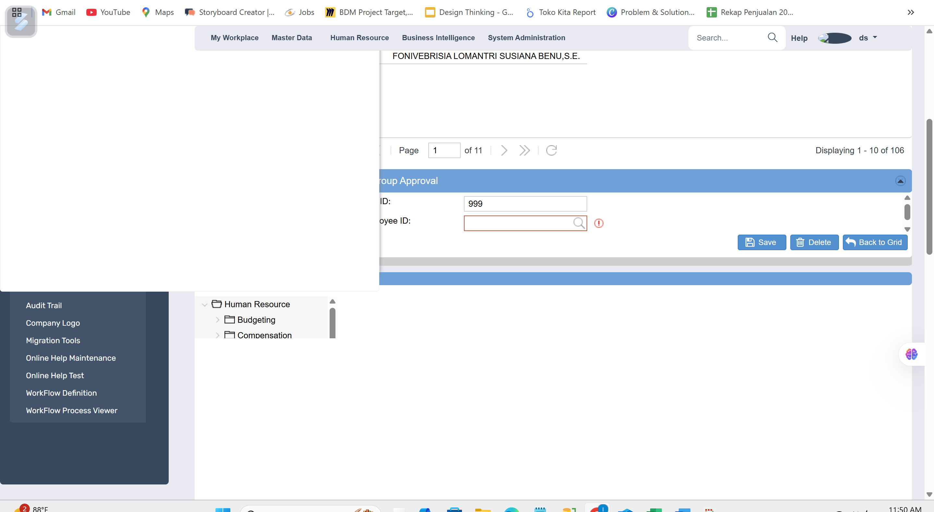The height and width of the screenshot is (512, 934).
Task: Click the tree panel scroll up arrow
Action: click(x=333, y=301)
